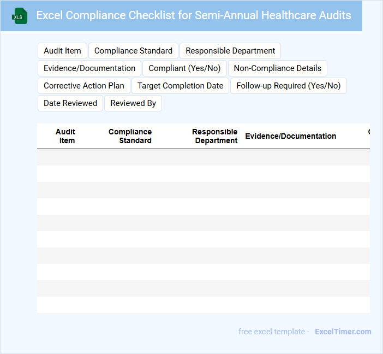This screenshot has width=383, height=354.
Task: Click the Compliance Standard column header
Action: (x=130, y=136)
